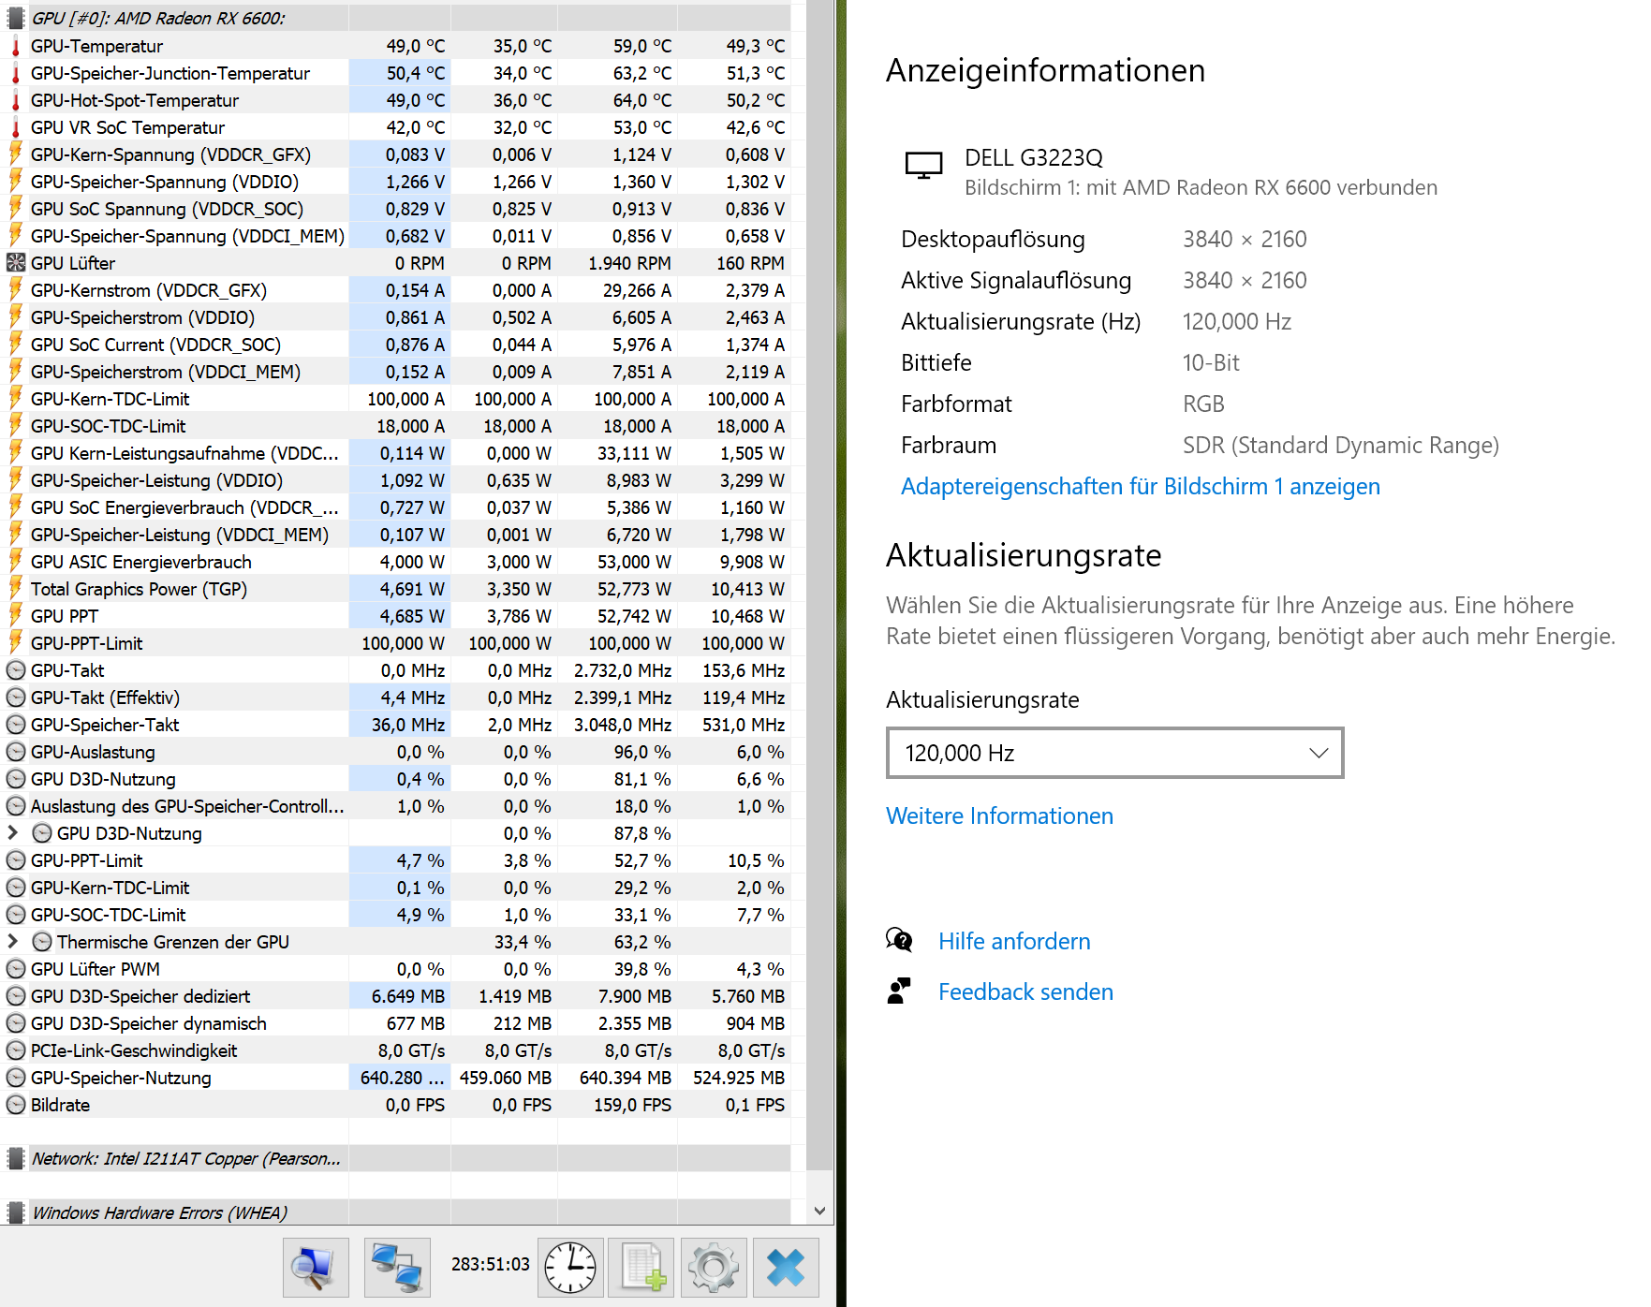This screenshot has width=1651, height=1307.
Task: Click the GPU Lüfter fan icon
Action: (x=16, y=263)
